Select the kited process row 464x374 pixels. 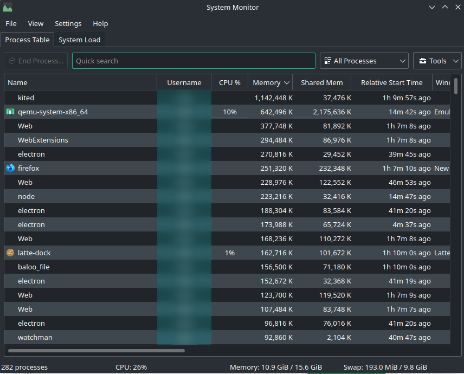tap(227, 98)
